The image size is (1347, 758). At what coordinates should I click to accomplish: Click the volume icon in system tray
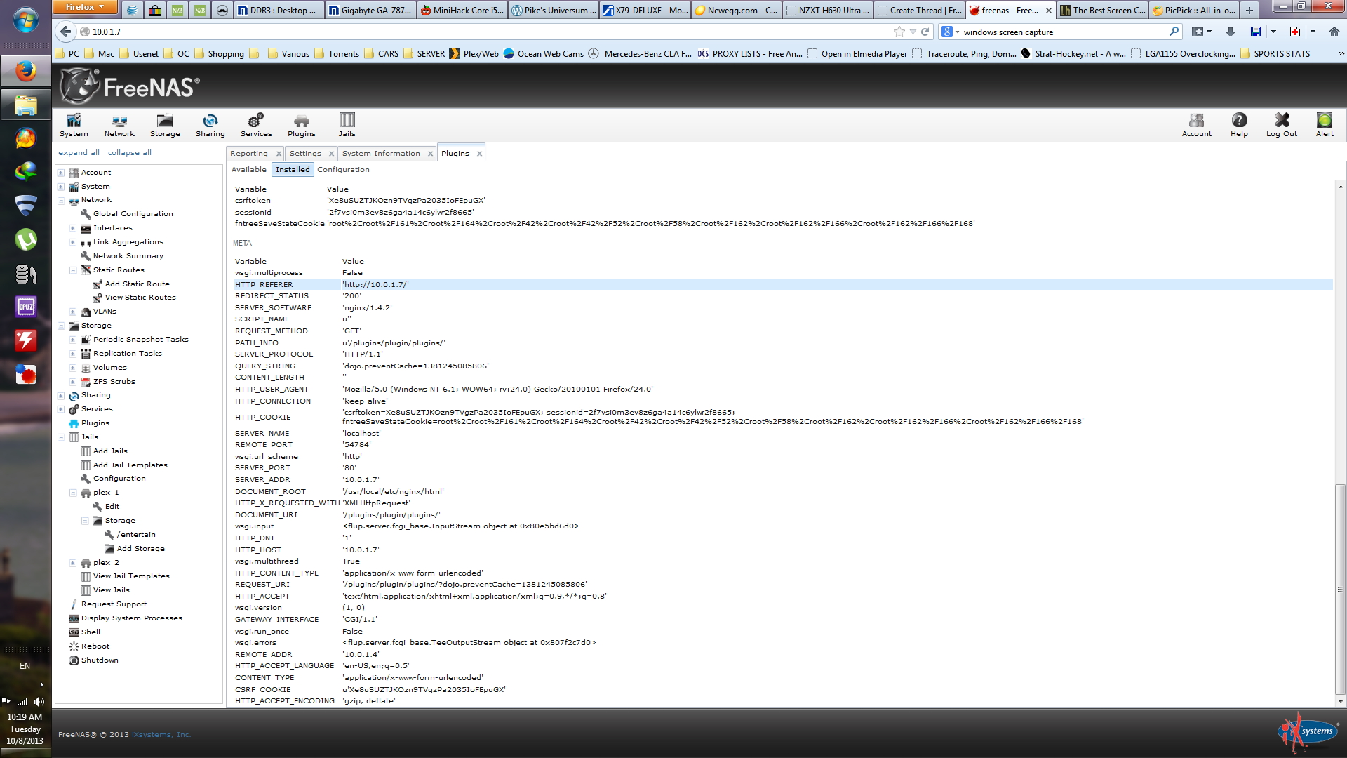pyautogui.click(x=39, y=701)
